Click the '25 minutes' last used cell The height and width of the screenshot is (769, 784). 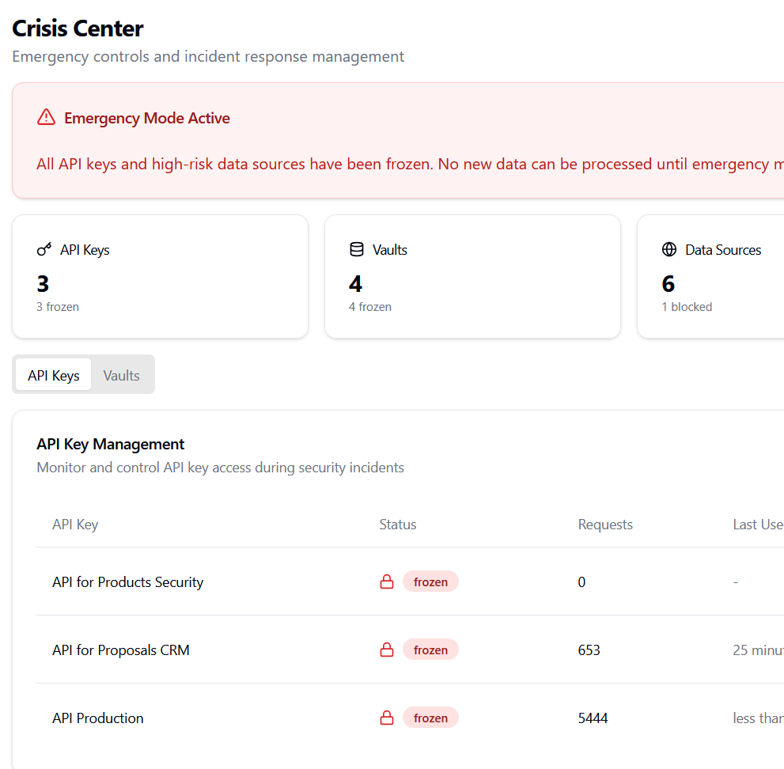[x=758, y=650]
